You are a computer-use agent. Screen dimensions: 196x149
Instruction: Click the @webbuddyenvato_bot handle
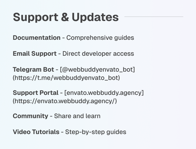pyautogui.click(x=97, y=69)
